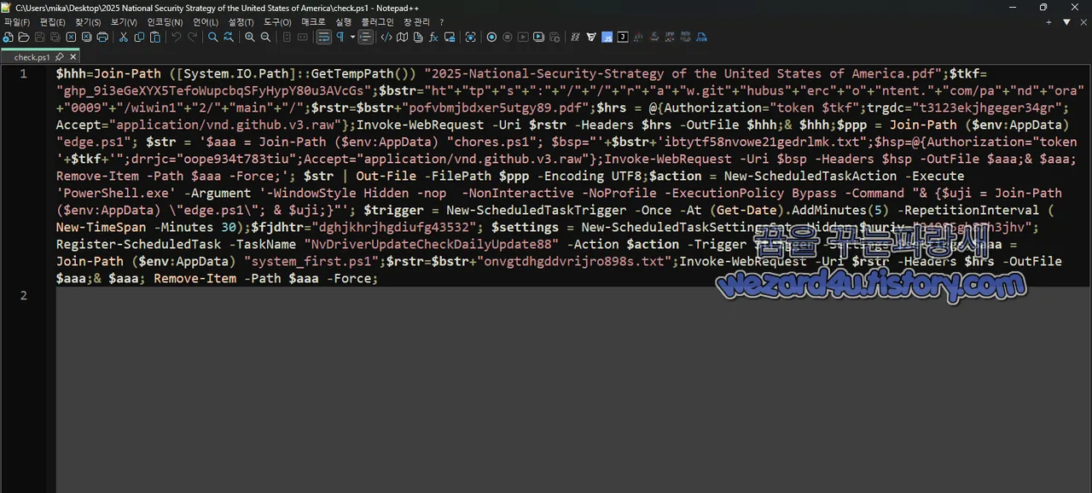The width and height of the screenshot is (1092, 493).
Task: Click the Zoom Out toolbar icon
Action: 265,38
